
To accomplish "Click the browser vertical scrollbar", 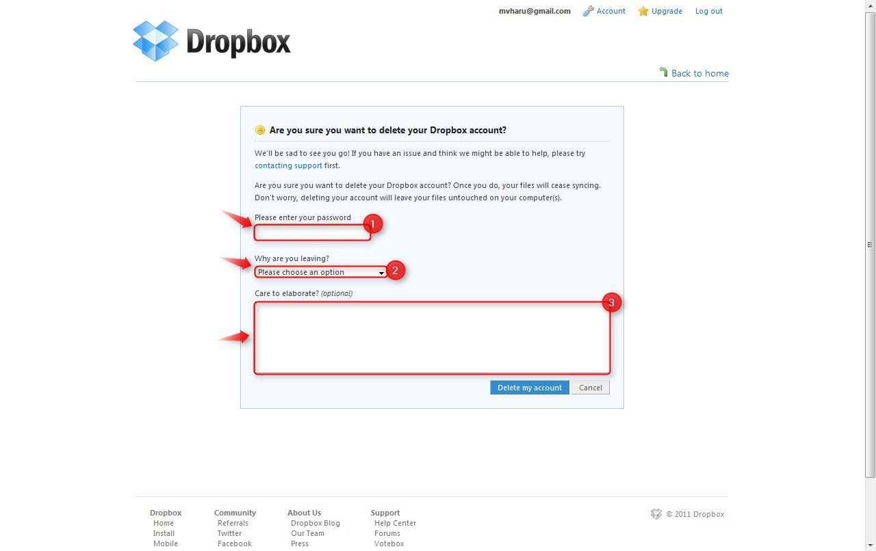I will pos(871,245).
